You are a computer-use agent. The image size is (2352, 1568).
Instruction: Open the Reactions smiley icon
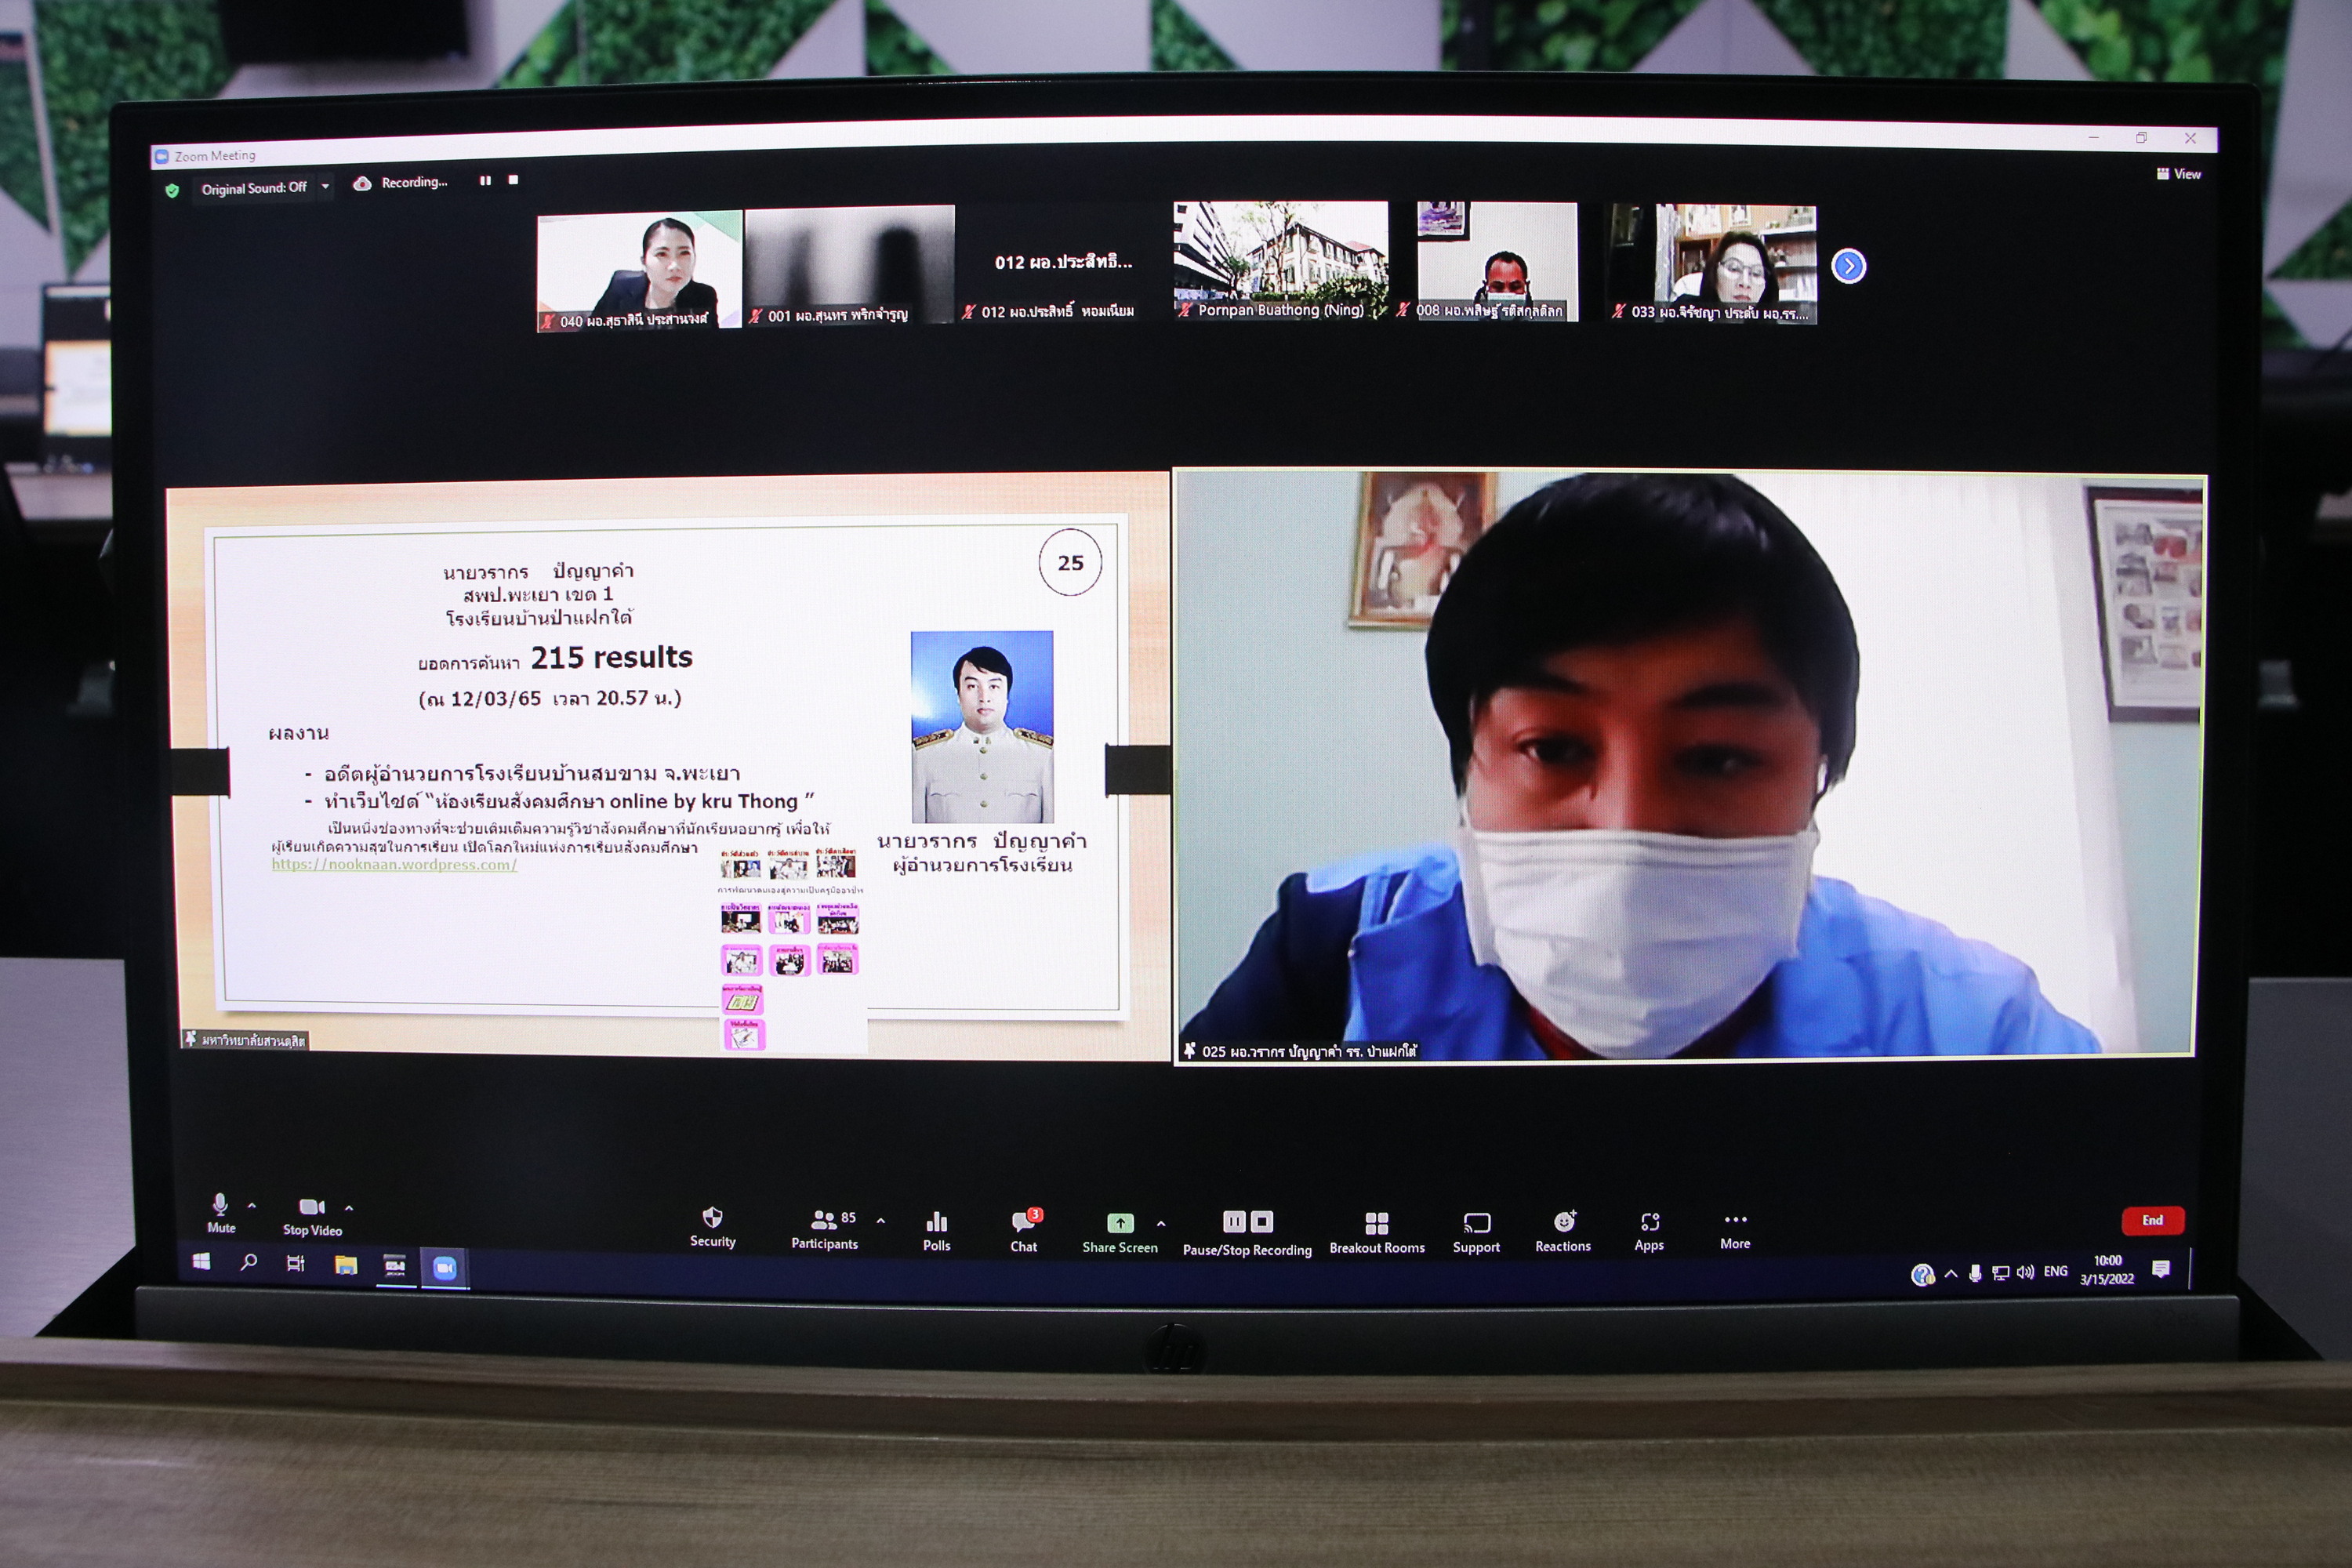[1563, 1222]
